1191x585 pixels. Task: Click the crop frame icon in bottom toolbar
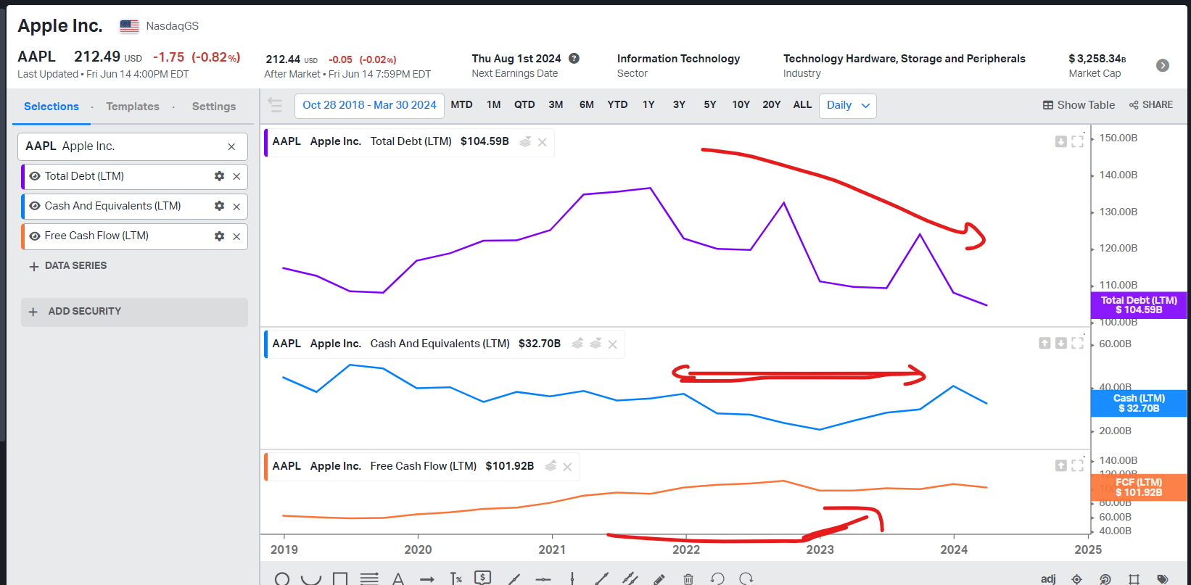click(1134, 578)
